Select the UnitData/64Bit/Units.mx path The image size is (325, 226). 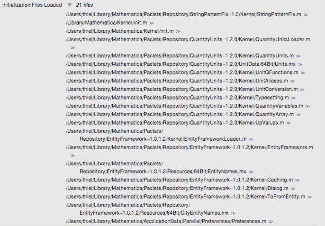click(181, 64)
